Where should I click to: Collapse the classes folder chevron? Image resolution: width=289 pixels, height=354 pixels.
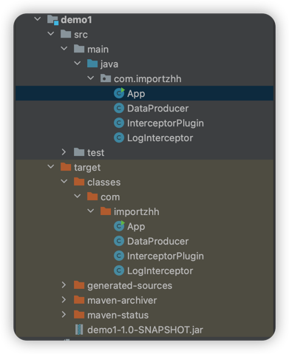point(64,182)
